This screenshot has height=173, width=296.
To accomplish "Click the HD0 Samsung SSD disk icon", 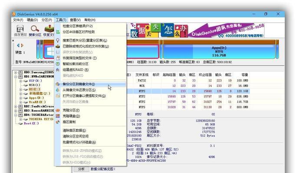I will tap(20, 72).
